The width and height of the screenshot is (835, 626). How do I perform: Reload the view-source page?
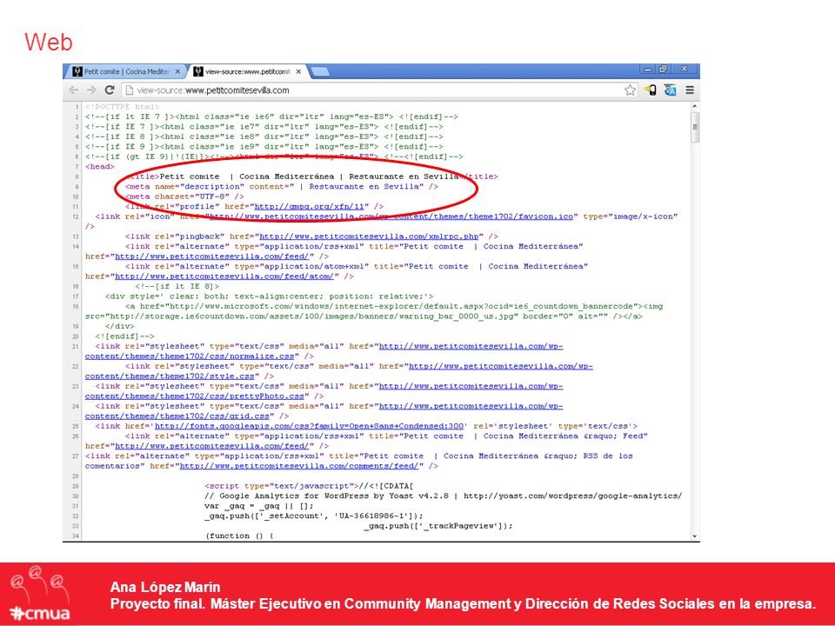click(x=110, y=90)
